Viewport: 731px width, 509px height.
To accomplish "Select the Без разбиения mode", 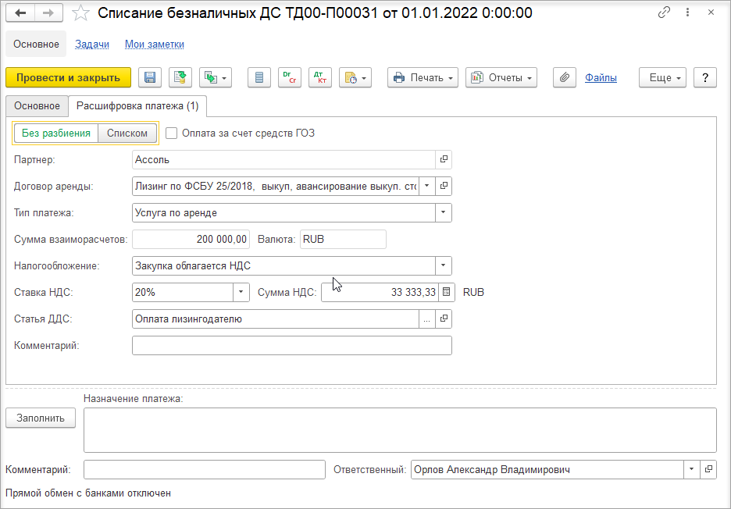I will [56, 133].
